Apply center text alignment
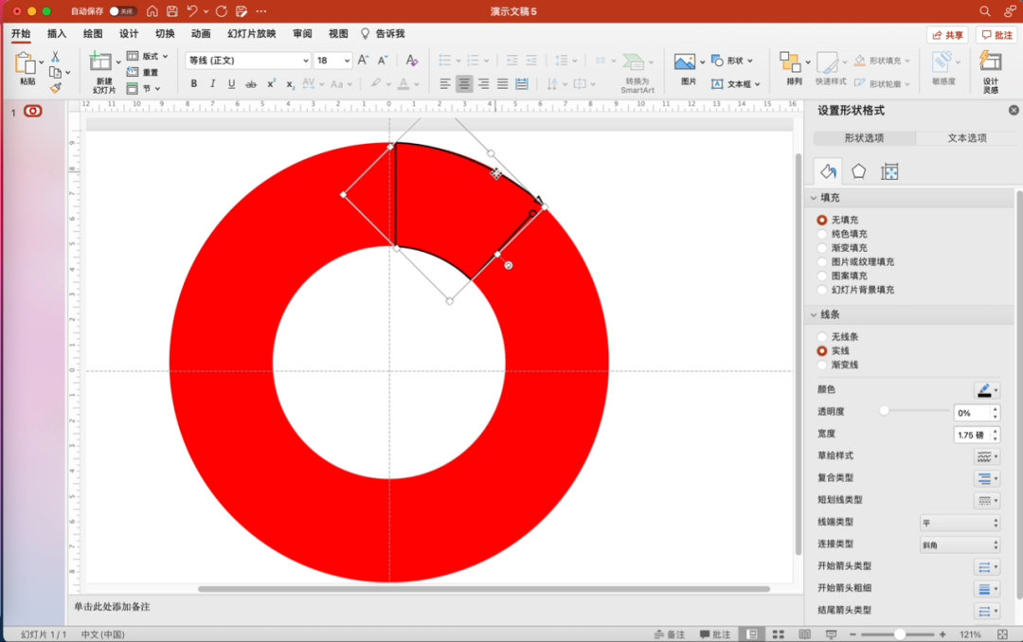The image size is (1023, 642). click(x=464, y=84)
